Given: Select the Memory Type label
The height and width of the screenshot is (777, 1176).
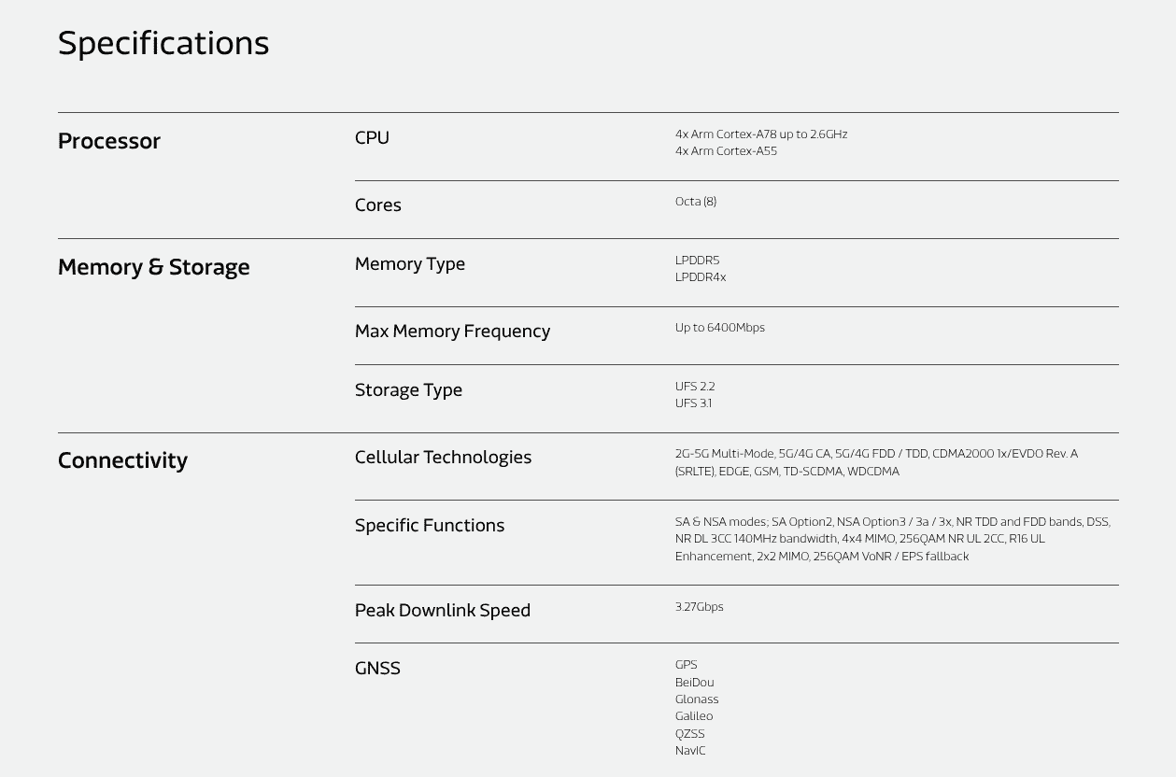Looking at the screenshot, I should point(409,264).
